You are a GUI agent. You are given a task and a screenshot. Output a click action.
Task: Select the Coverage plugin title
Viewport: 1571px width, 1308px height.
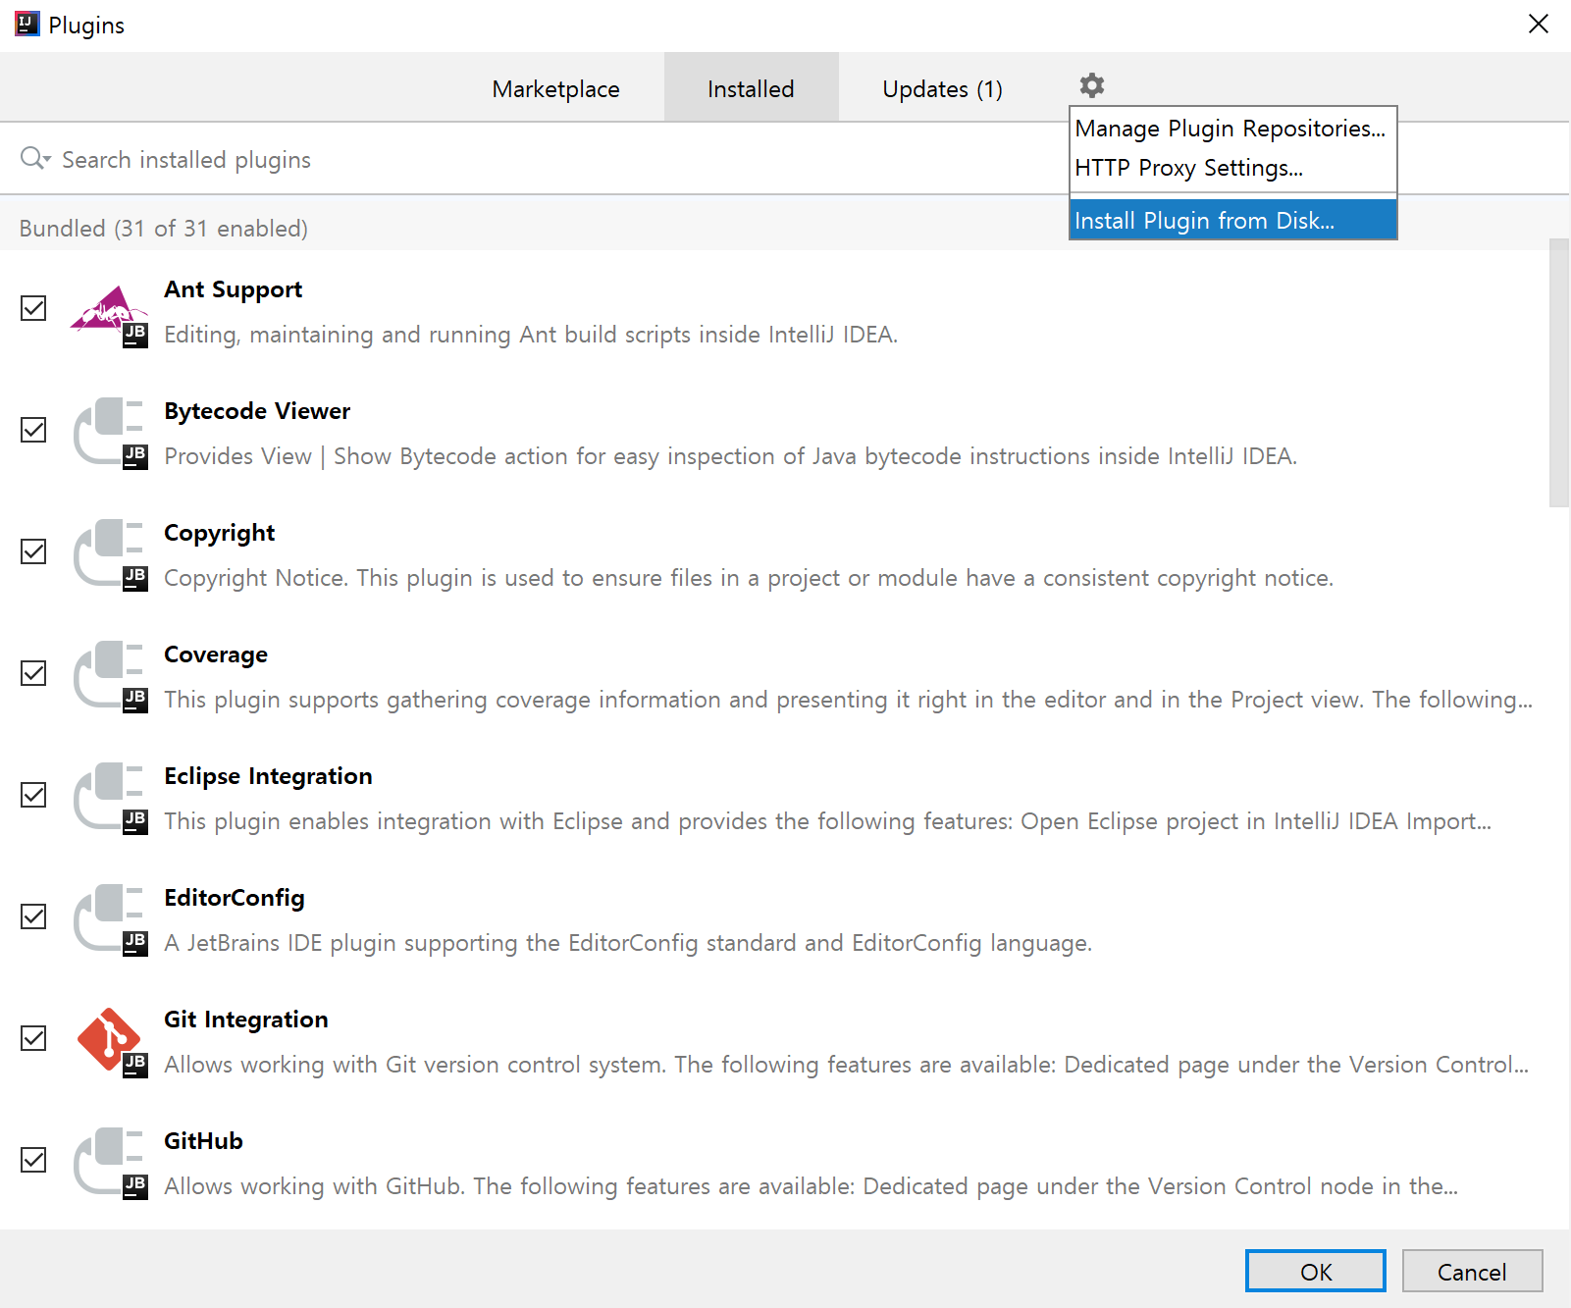pyautogui.click(x=216, y=654)
